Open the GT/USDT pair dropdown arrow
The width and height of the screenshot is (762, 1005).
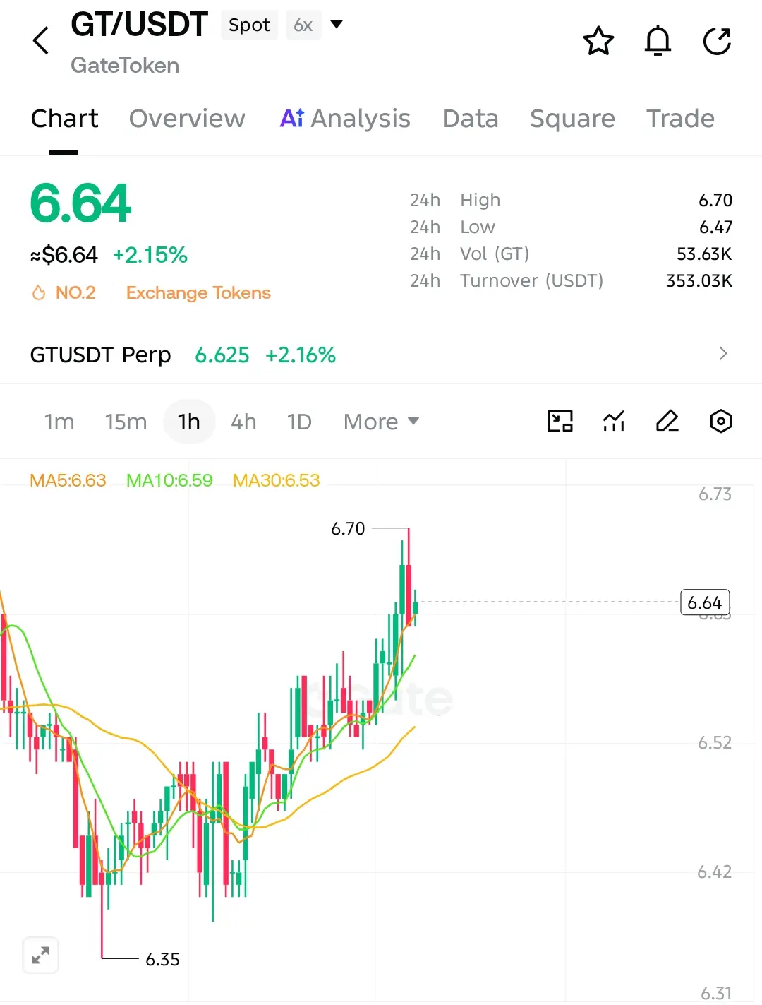337,24
